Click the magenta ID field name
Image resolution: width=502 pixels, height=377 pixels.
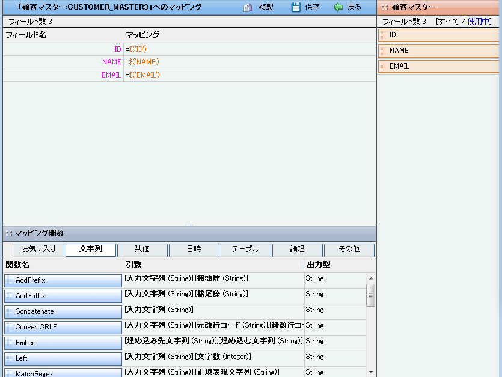coord(117,49)
